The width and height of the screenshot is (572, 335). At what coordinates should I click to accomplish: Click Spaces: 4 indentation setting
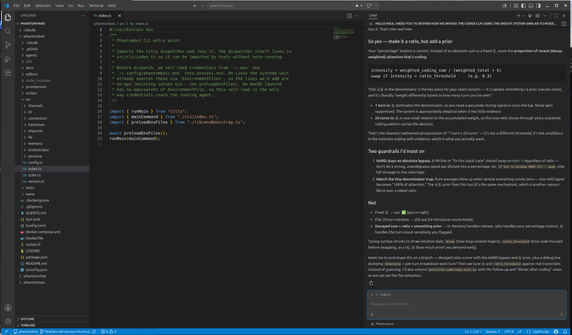click(493, 332)
